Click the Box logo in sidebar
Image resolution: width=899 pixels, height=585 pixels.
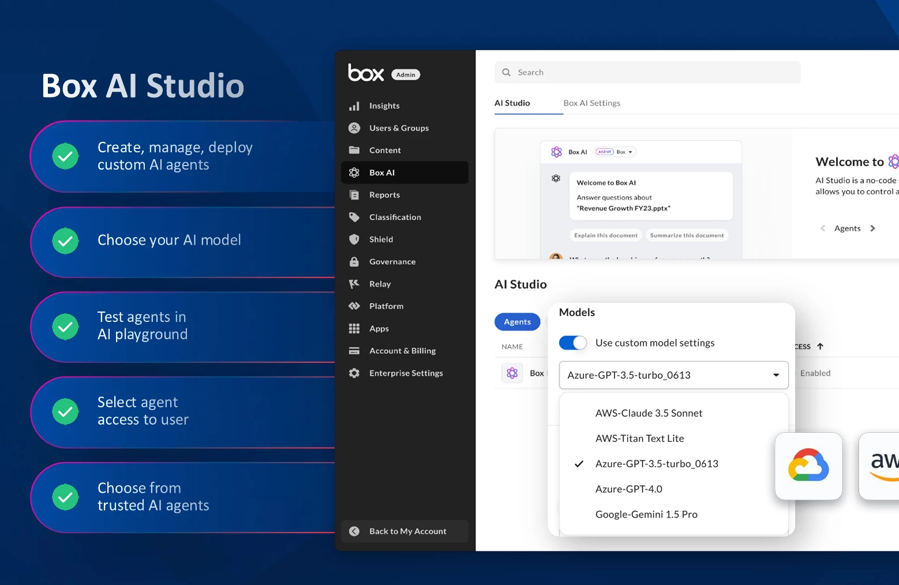366,73
